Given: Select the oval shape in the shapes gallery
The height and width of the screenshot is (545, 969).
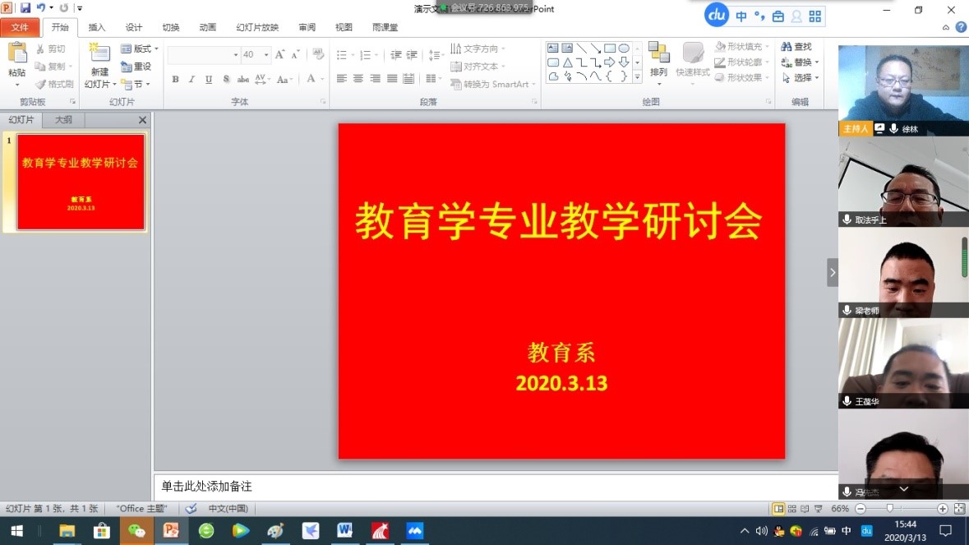Looking at the screenshot, I should pyautogui.click(x=624, y=48).
